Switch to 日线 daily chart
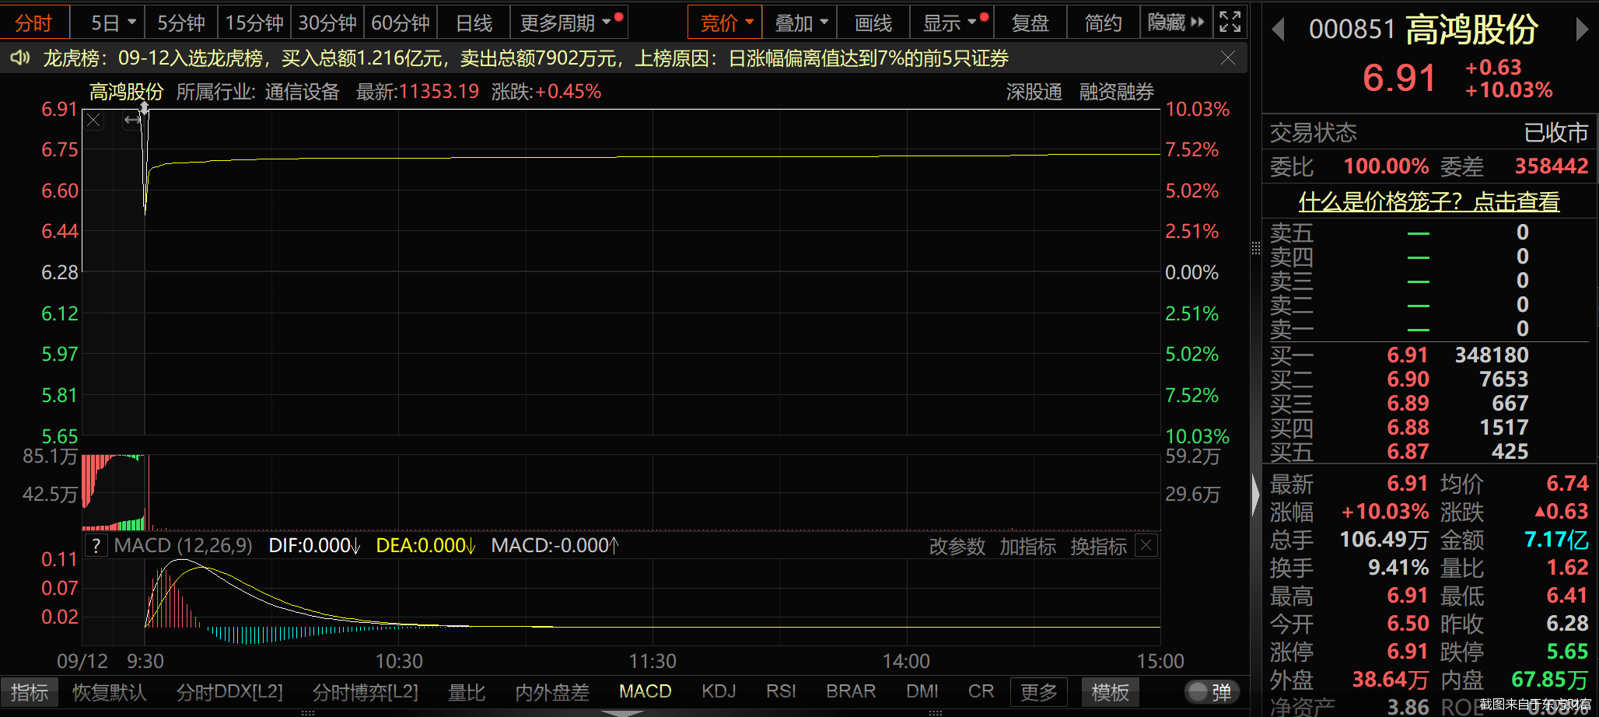Image resolution: width=1599 pixels, height=717 pixels. click(474, 23)
